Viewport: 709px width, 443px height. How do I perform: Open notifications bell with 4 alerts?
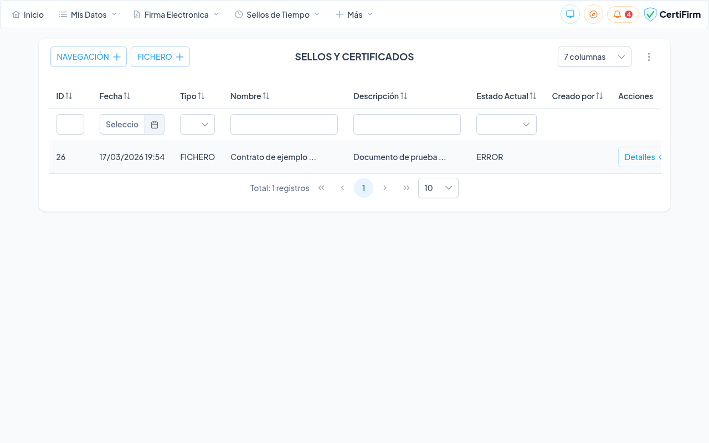623,14
